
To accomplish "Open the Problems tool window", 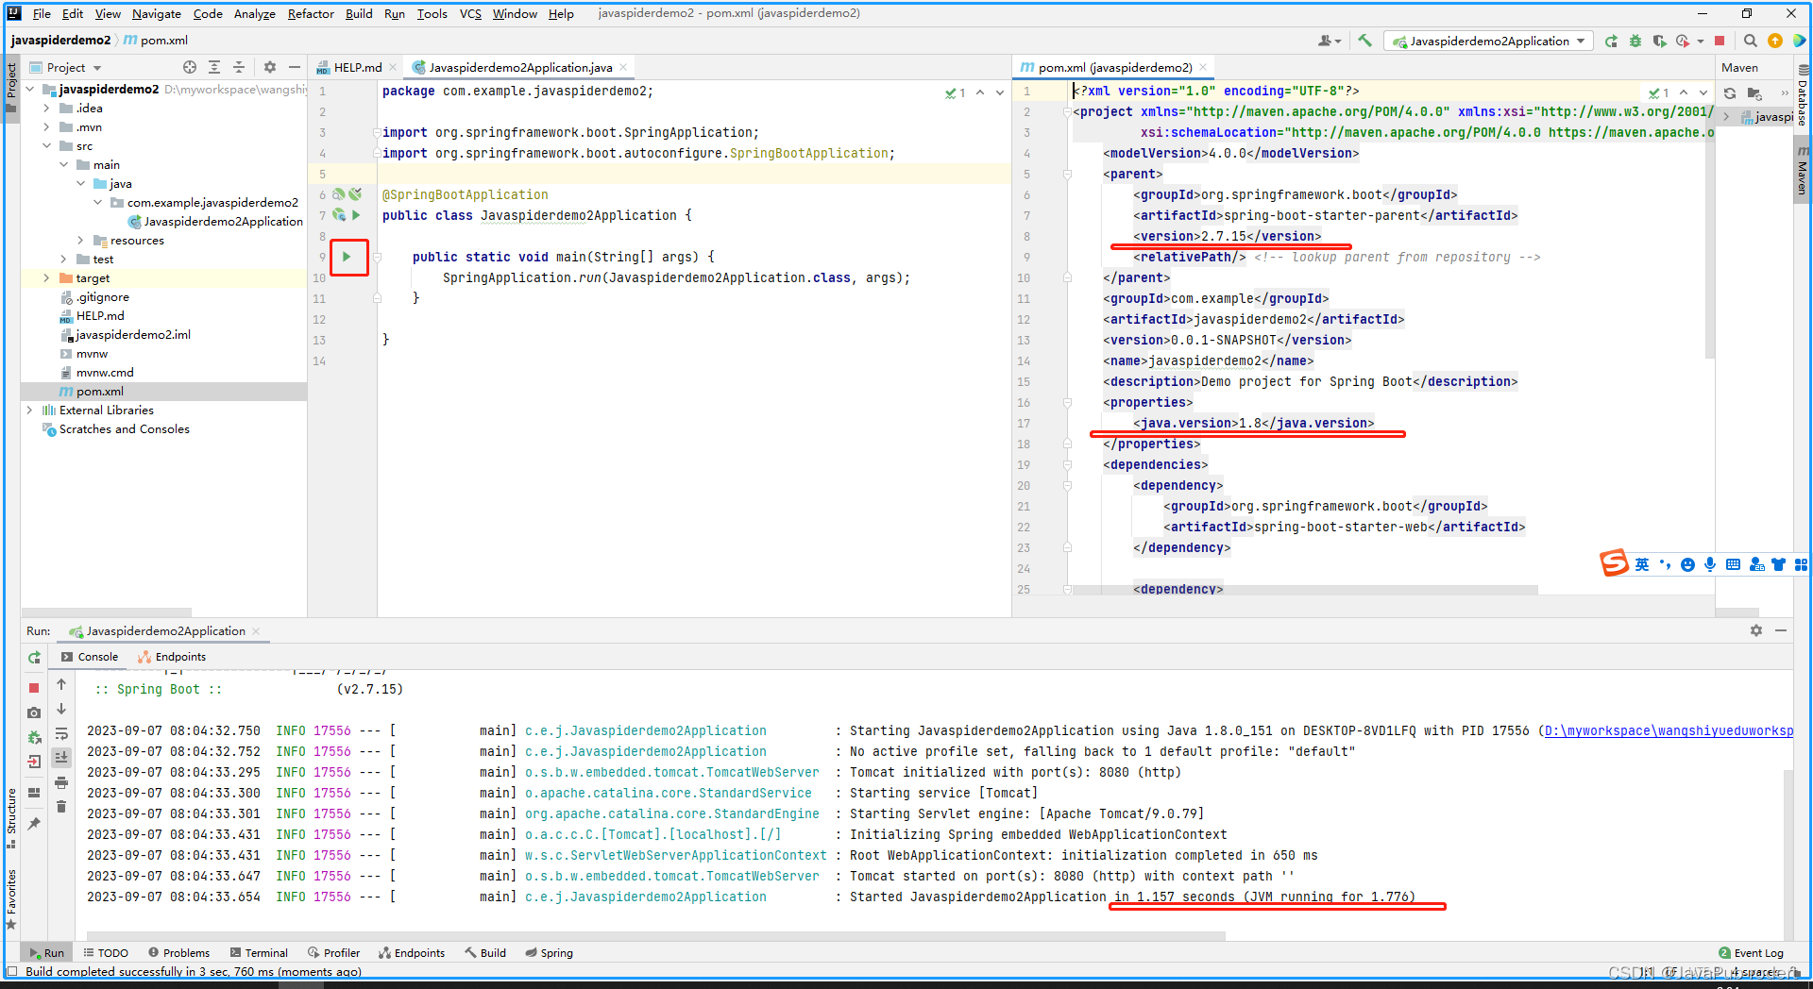I will coord(178,953).
